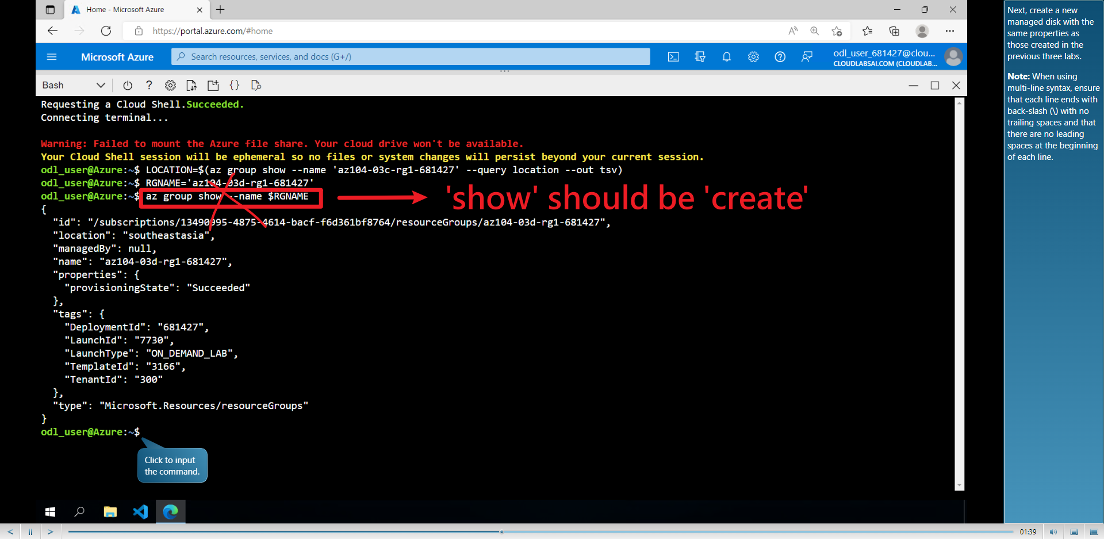
Task: Open the Cloud Shell icon in Azure top bar
Action: point(673,56)
